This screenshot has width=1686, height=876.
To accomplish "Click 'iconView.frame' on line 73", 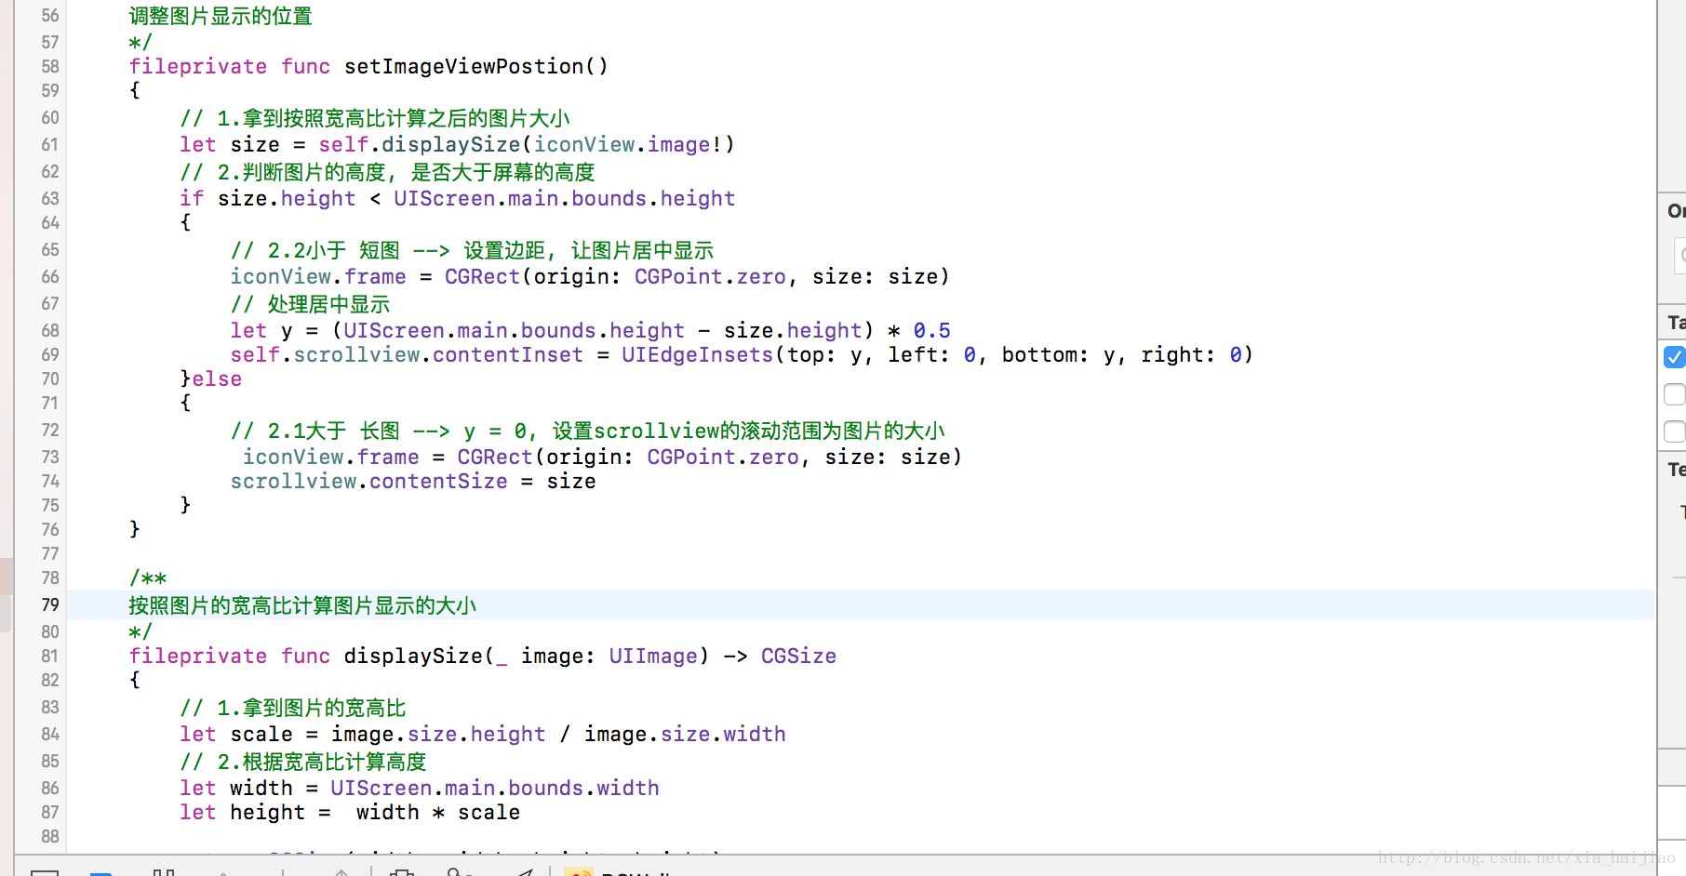I will pos(331,457).
